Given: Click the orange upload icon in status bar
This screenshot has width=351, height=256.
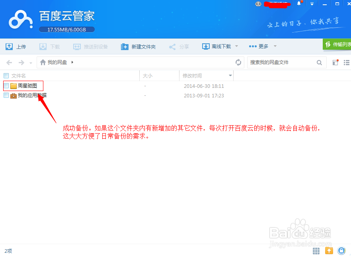Looking at the screenshot, I should tap(329, 251).
